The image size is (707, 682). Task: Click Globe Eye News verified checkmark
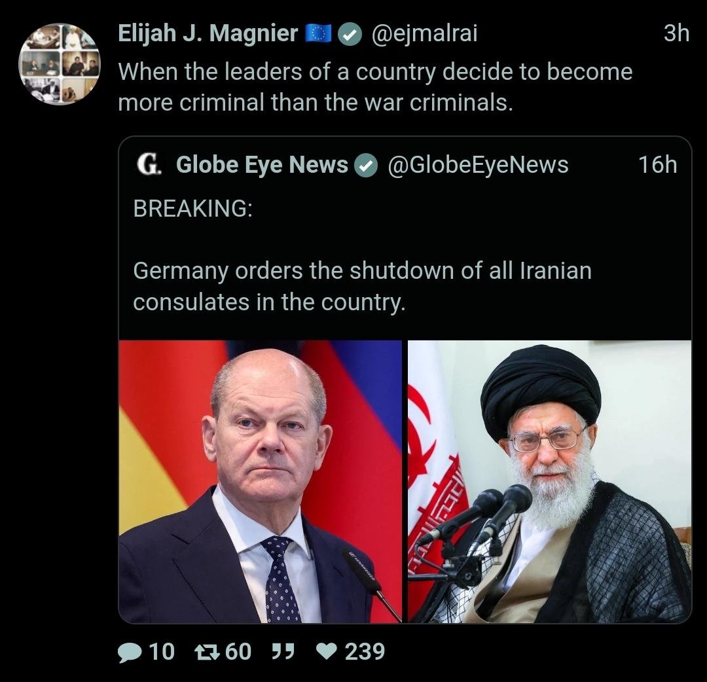366,166
